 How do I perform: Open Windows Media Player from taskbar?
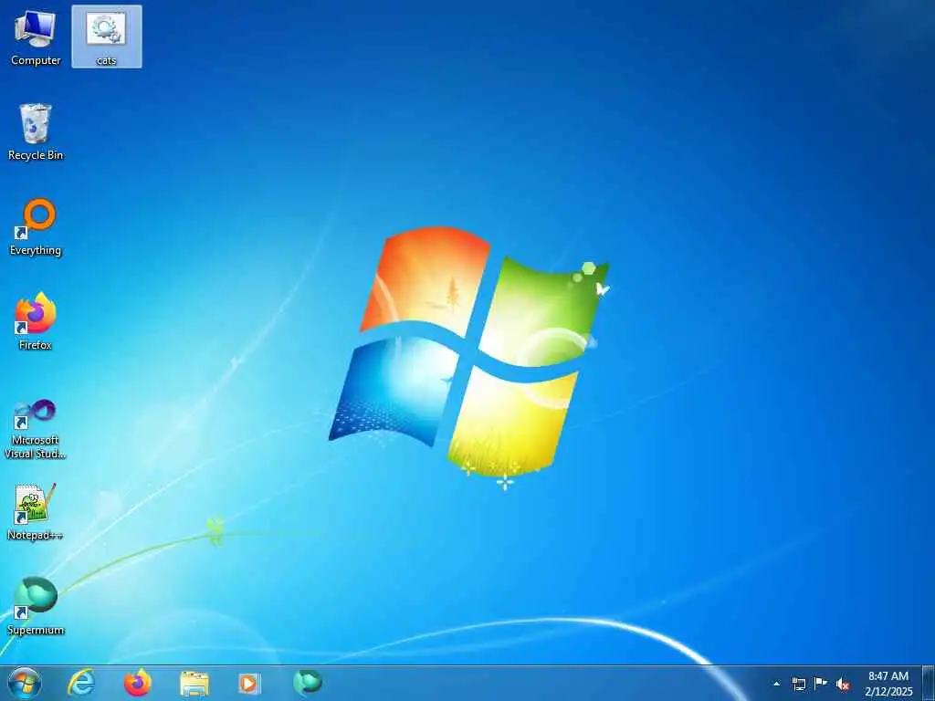pos(249,683)
